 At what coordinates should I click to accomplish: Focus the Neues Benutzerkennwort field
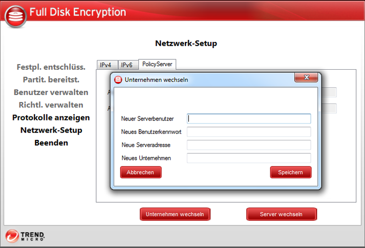coord(249,132)
